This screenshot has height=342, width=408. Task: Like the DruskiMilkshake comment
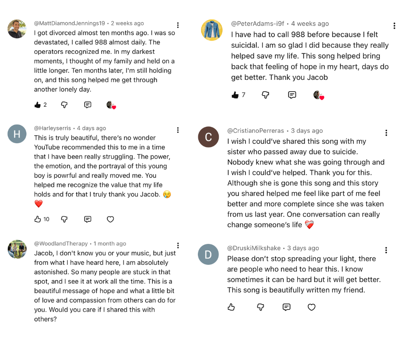[x=231, y=307]
